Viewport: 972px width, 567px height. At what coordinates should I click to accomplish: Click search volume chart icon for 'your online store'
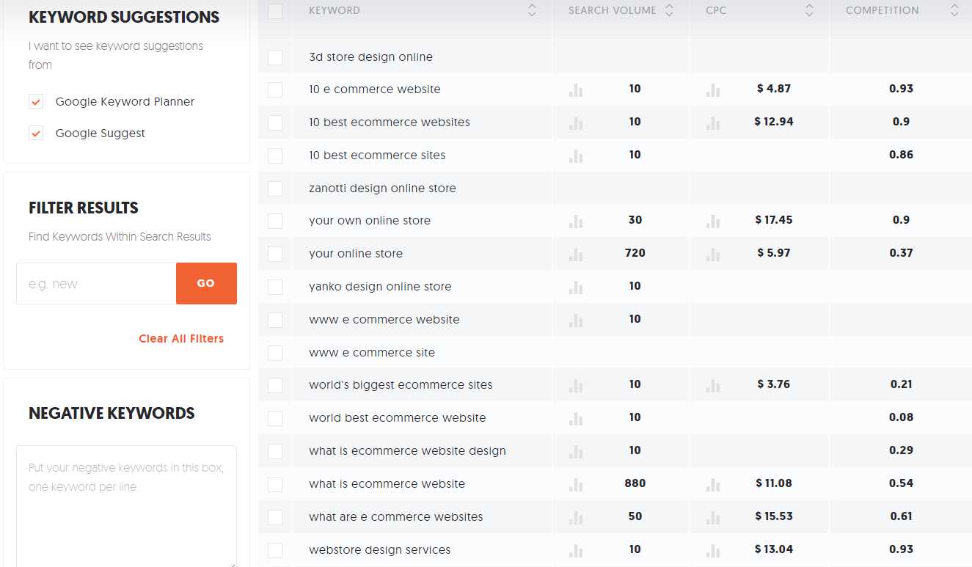[x=576, y=254]
